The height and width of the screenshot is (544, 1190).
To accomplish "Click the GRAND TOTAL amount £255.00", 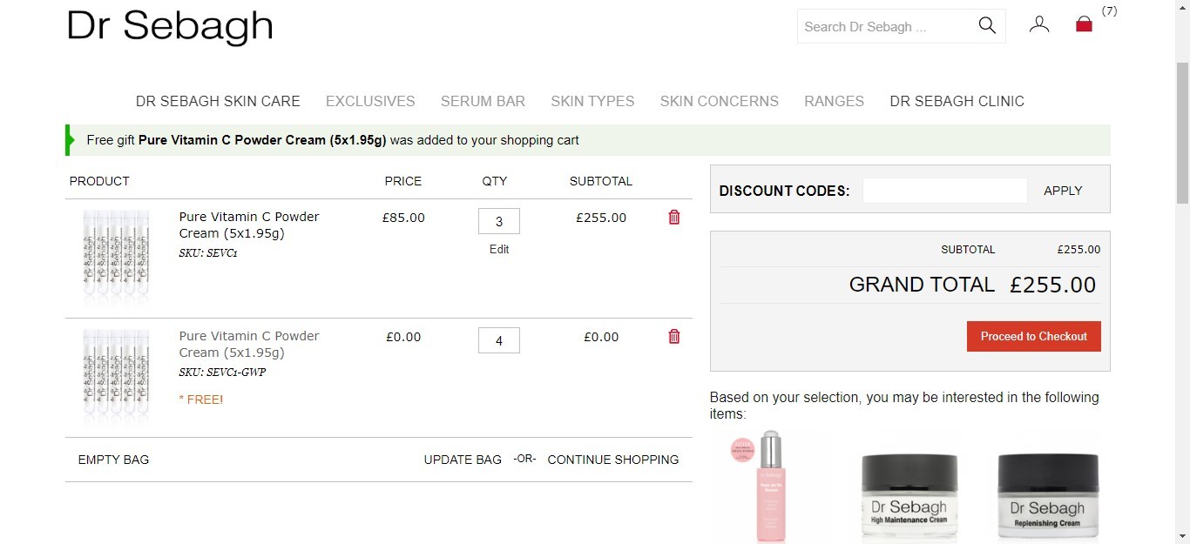I will click(1053, 285).
